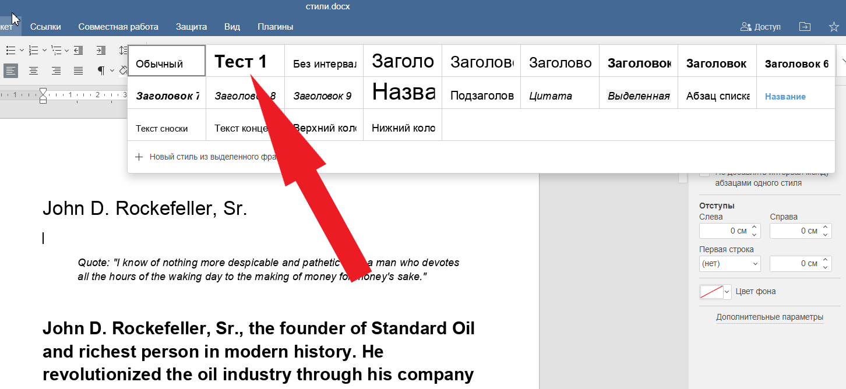The height and width of the screenshot is (389, 846).
Task: Increase the Справа indent value
Action: (x=824, y=227)
